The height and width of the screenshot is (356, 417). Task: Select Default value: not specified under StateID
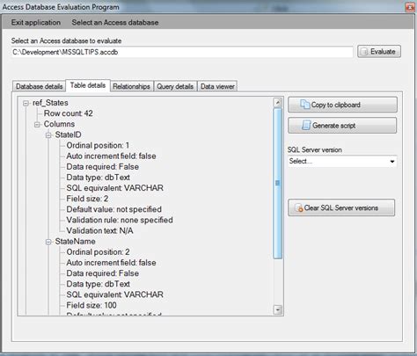(113, 209)
